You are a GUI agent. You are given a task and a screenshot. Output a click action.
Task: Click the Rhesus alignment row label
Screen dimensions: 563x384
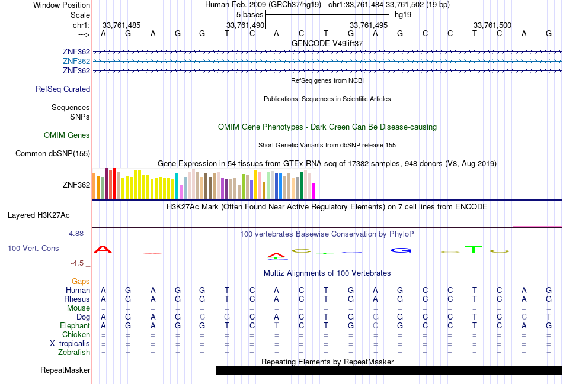[x=77, y=299]
